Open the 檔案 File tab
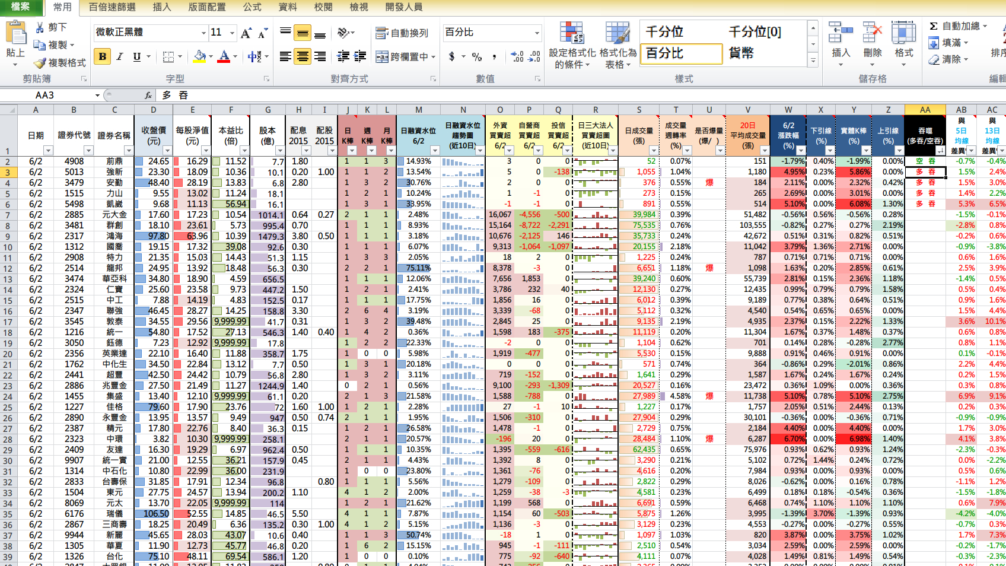 tap(21, 7)
